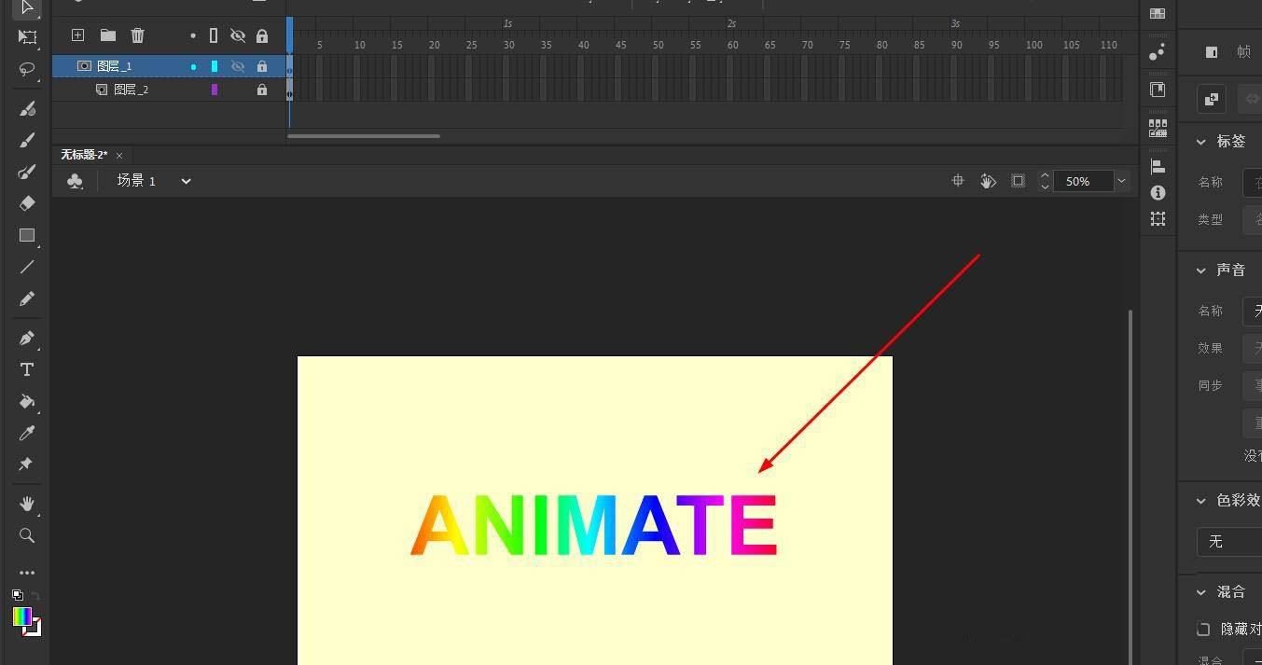Toggle highlight dot for 图层_1

click(x=193, y=66)
